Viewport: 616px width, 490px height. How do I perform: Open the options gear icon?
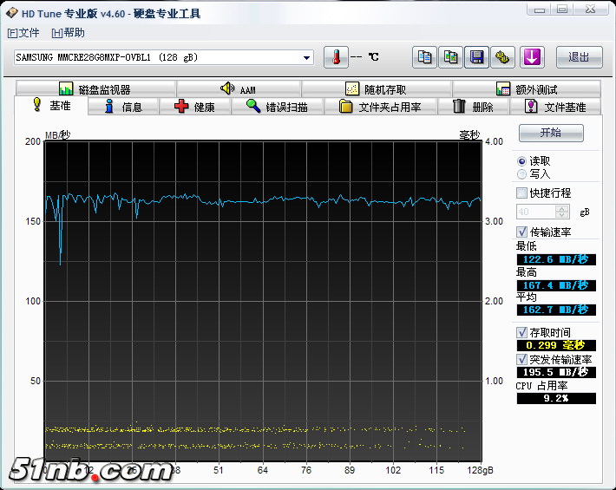pos(503,57)
